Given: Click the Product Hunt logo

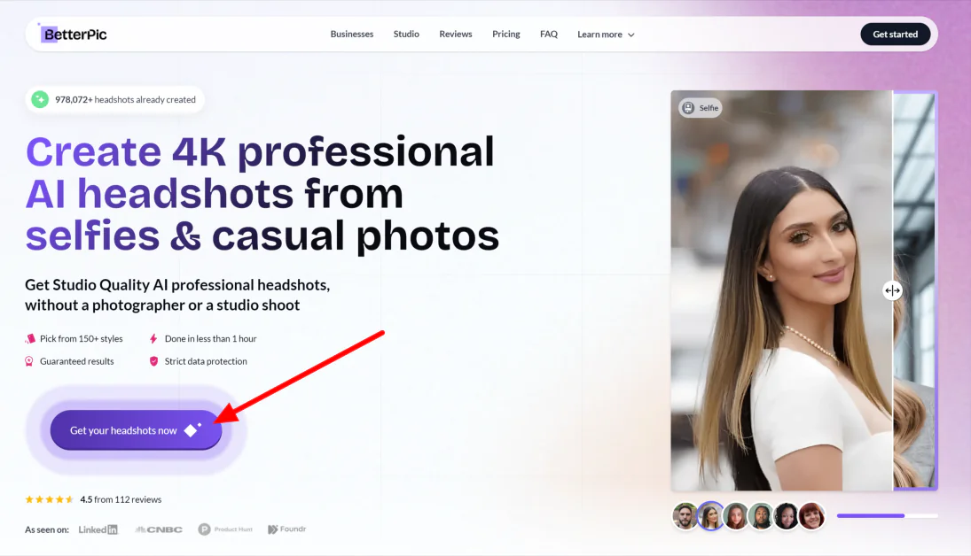Looking at the screenshot, I should tap(225, 529).
